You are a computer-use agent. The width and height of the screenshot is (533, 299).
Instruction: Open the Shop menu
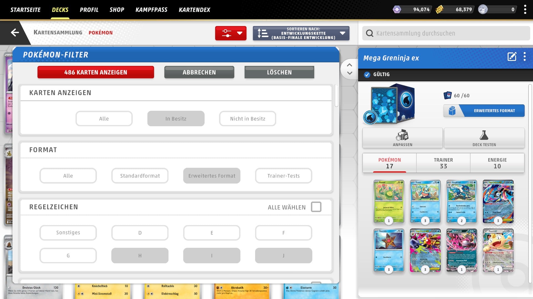coord(117,10)
